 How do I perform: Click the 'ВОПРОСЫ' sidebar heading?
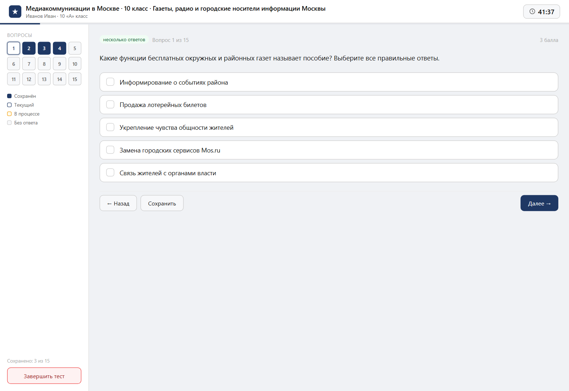click(x=20, y=35)
